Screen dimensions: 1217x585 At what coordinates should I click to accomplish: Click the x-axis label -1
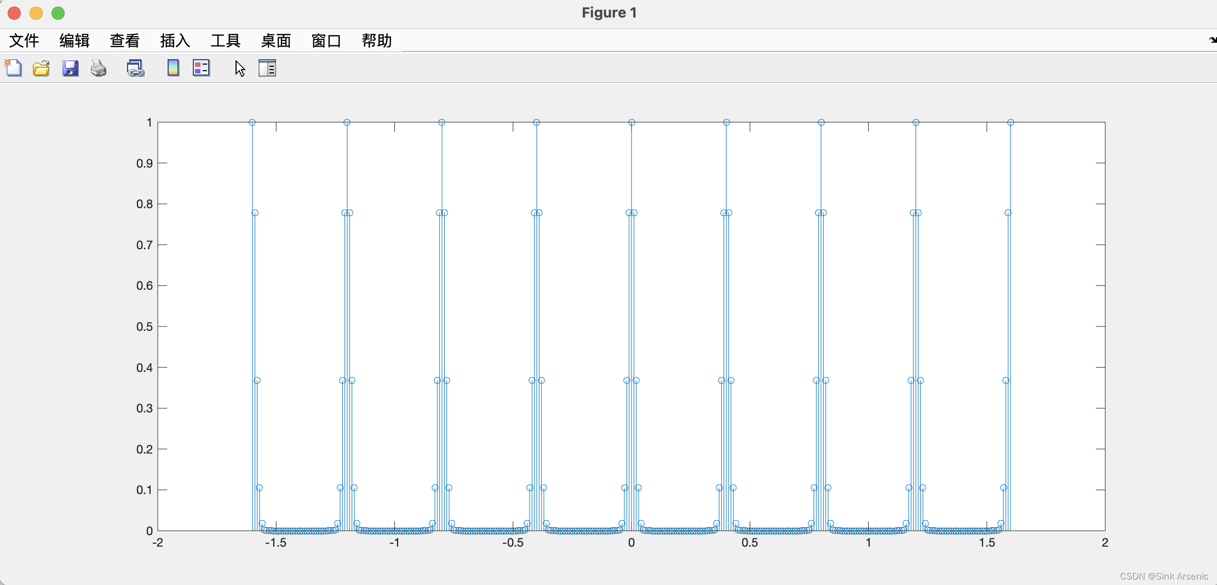394,543
